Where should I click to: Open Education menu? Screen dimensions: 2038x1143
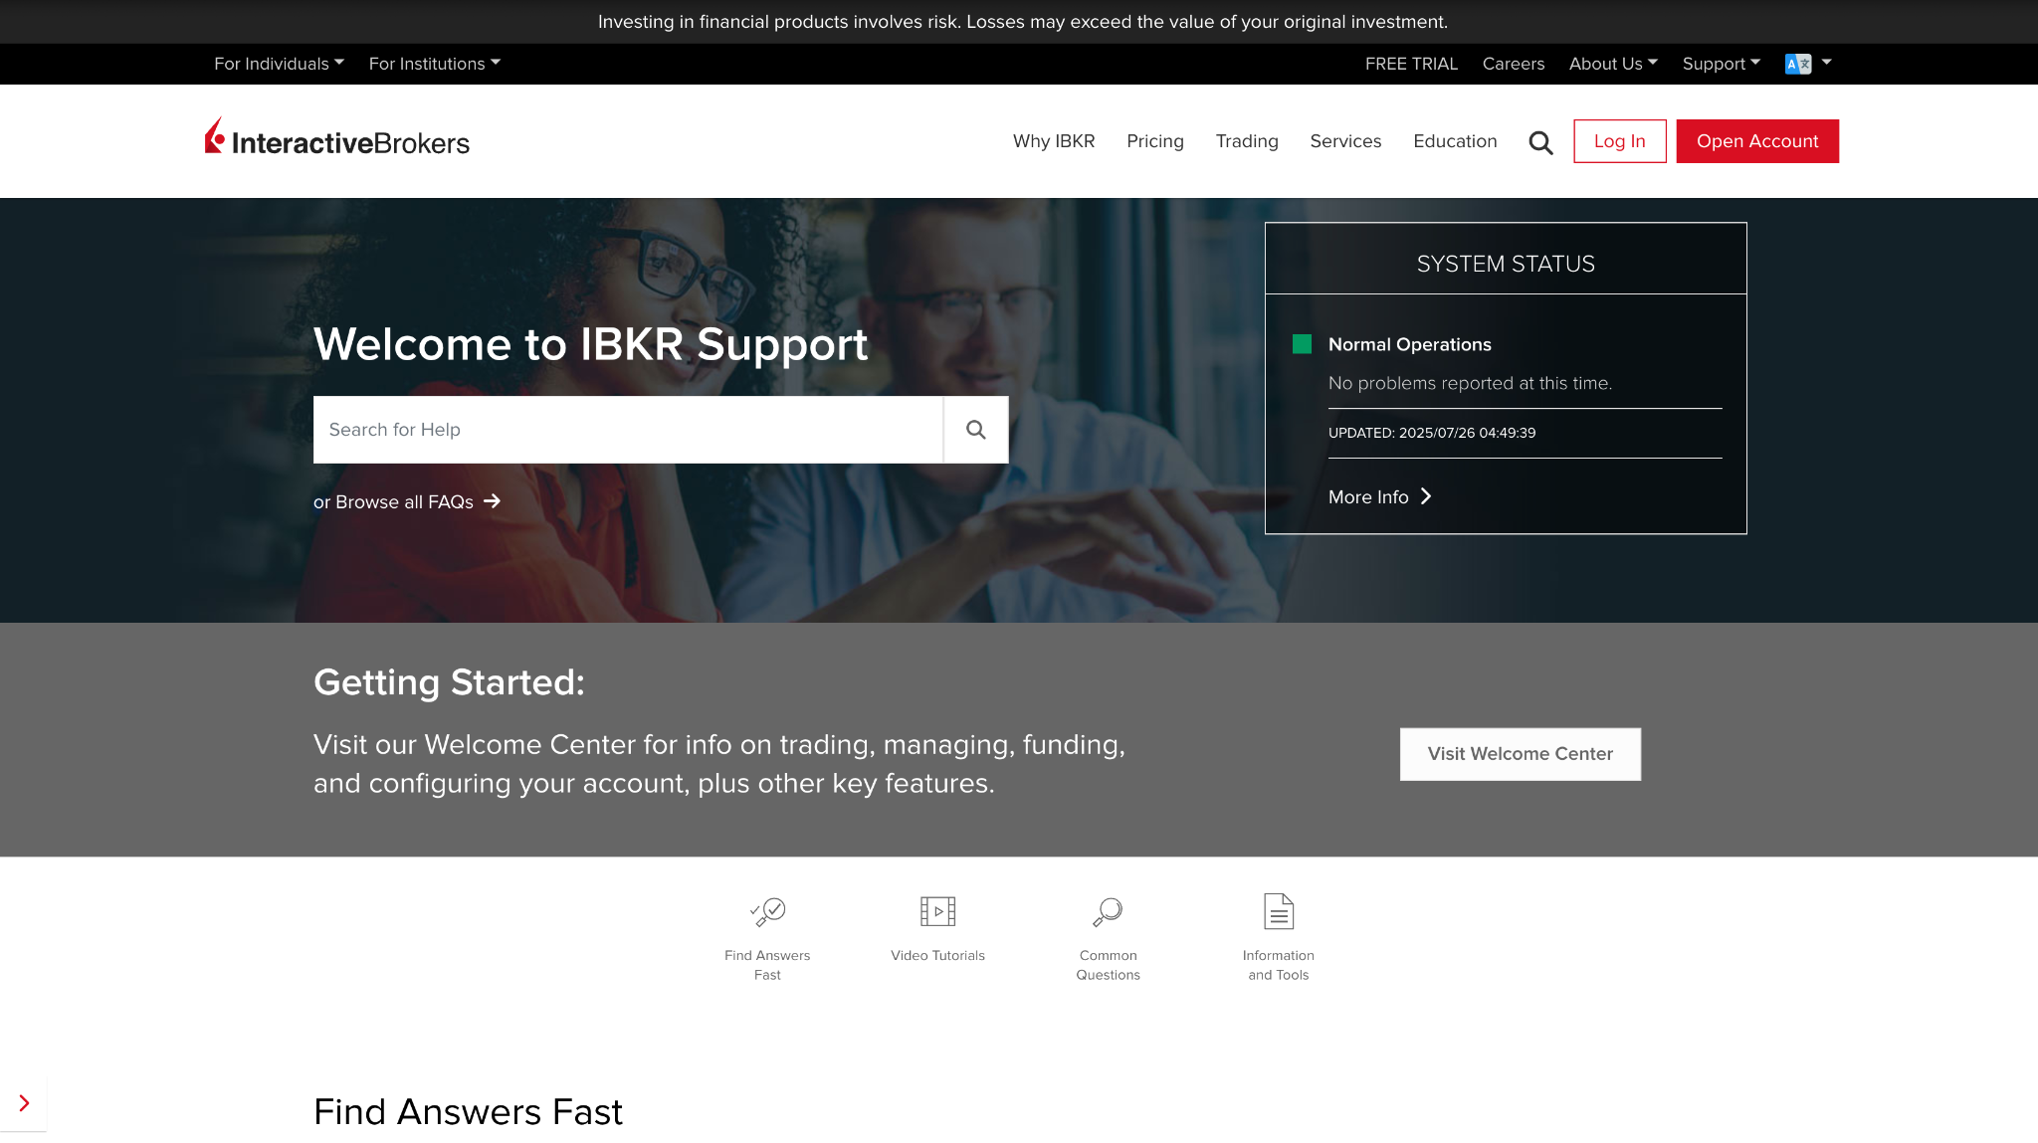(1455, 141)
